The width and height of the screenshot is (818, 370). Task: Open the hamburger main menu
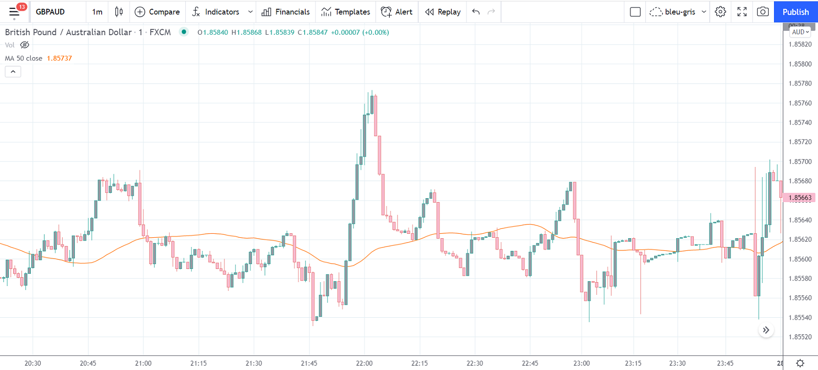tap(14, 12)
